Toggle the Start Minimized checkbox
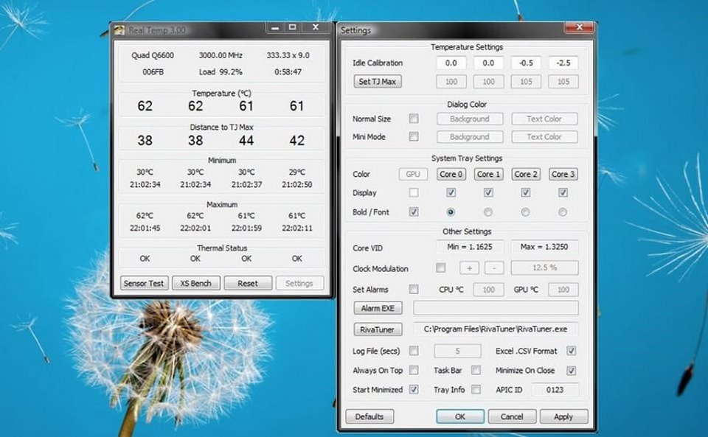The image size is (708, 437). 414,389
